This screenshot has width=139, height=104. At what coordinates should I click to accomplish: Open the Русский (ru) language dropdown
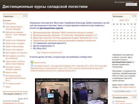point(131,4)
